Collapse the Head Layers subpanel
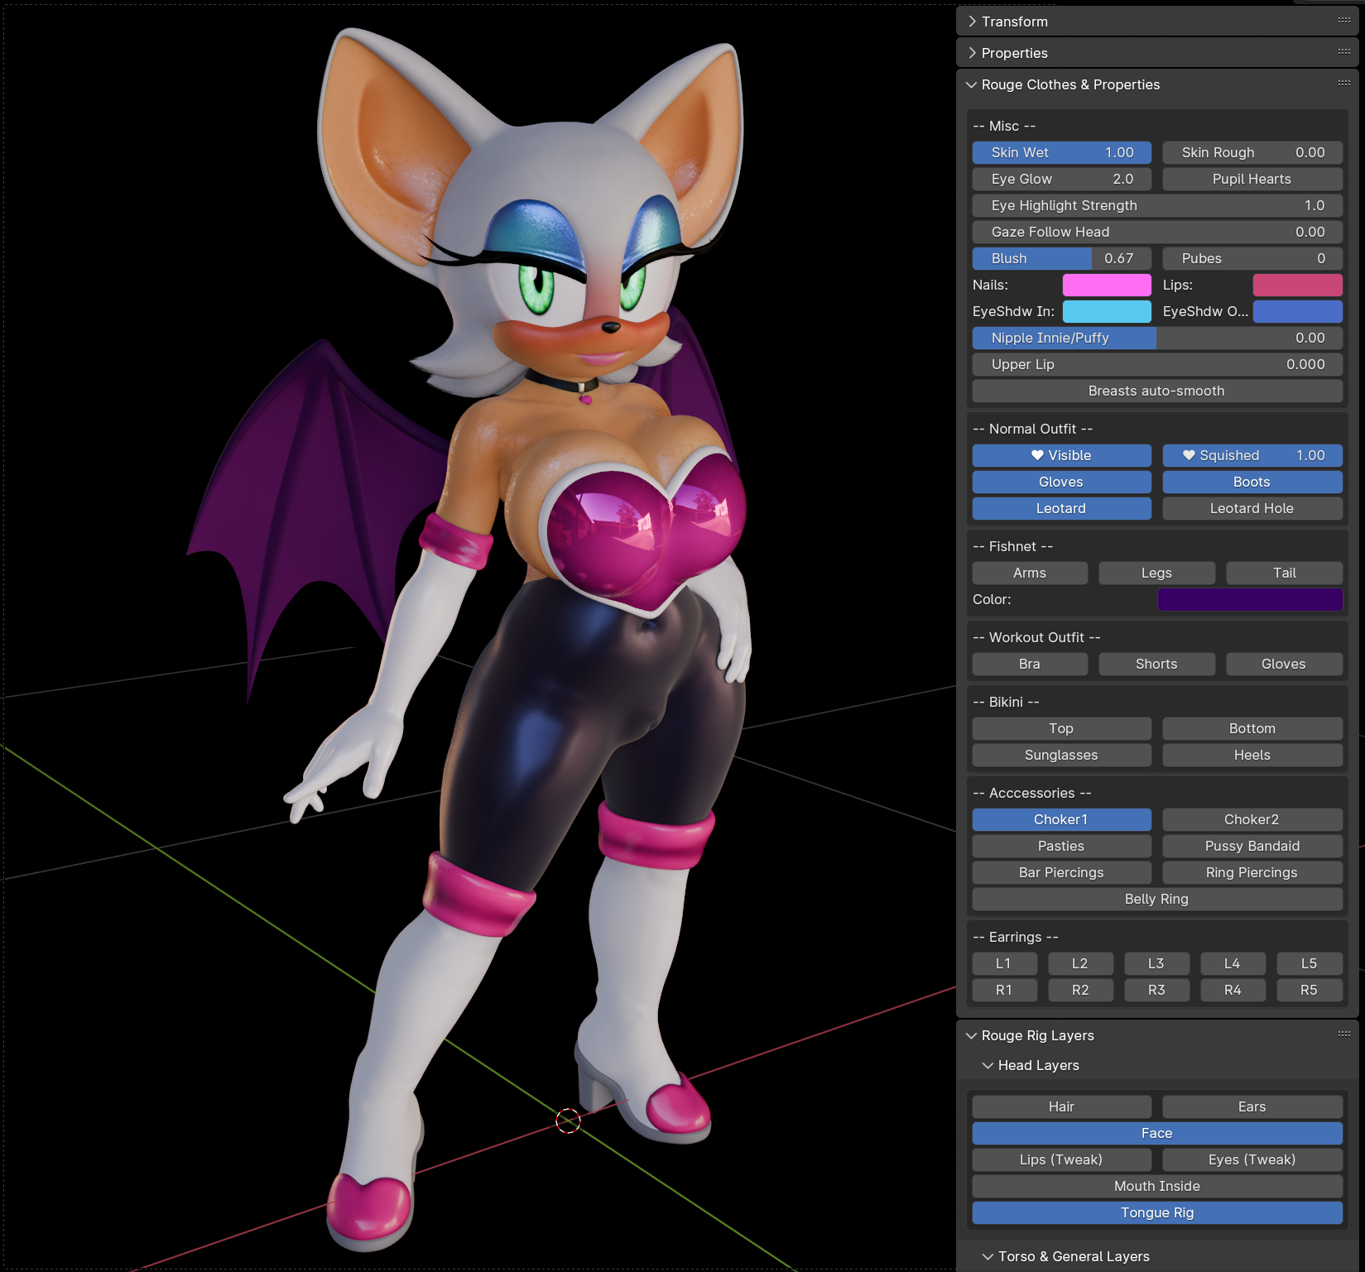 (x=988, y=1065)
